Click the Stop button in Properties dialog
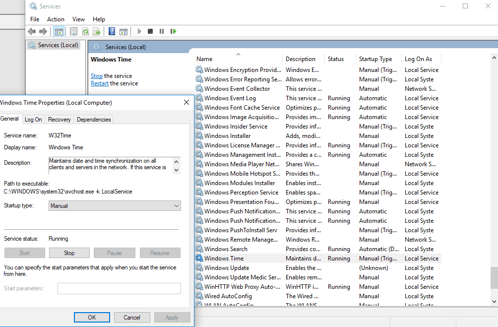Viewport: 498px width, 327px height. click(69, 253)
